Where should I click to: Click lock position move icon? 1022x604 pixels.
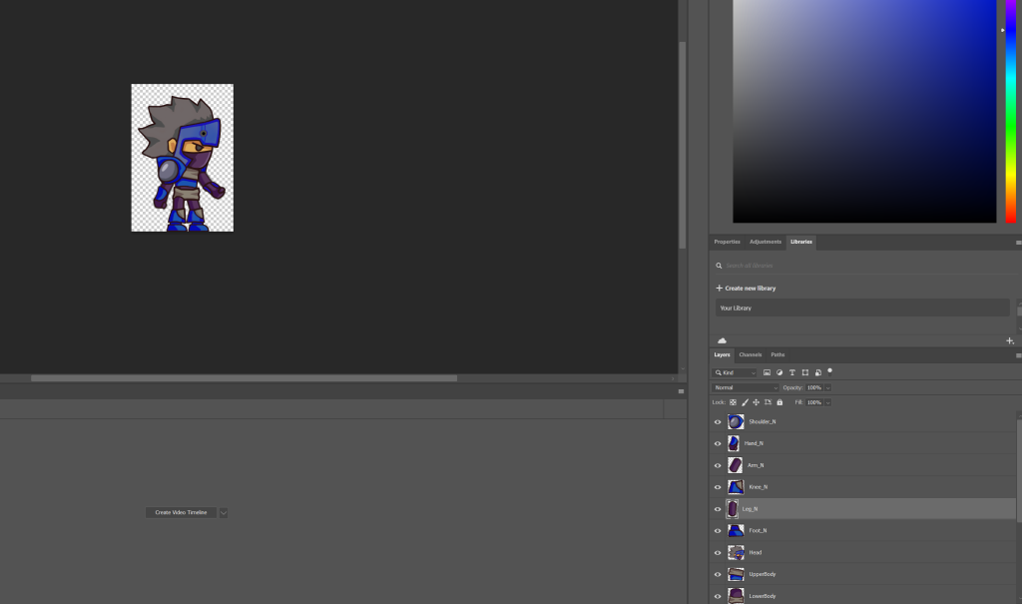coord(756,402)
